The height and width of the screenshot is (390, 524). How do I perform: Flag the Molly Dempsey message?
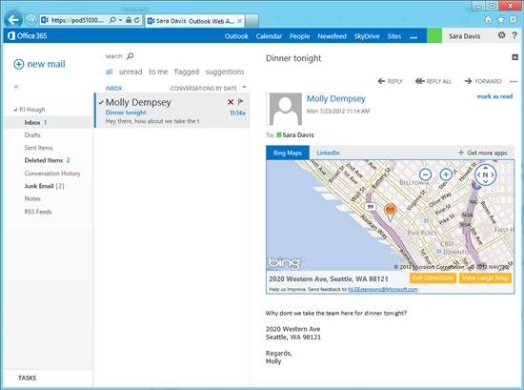(x=241, y=102)
